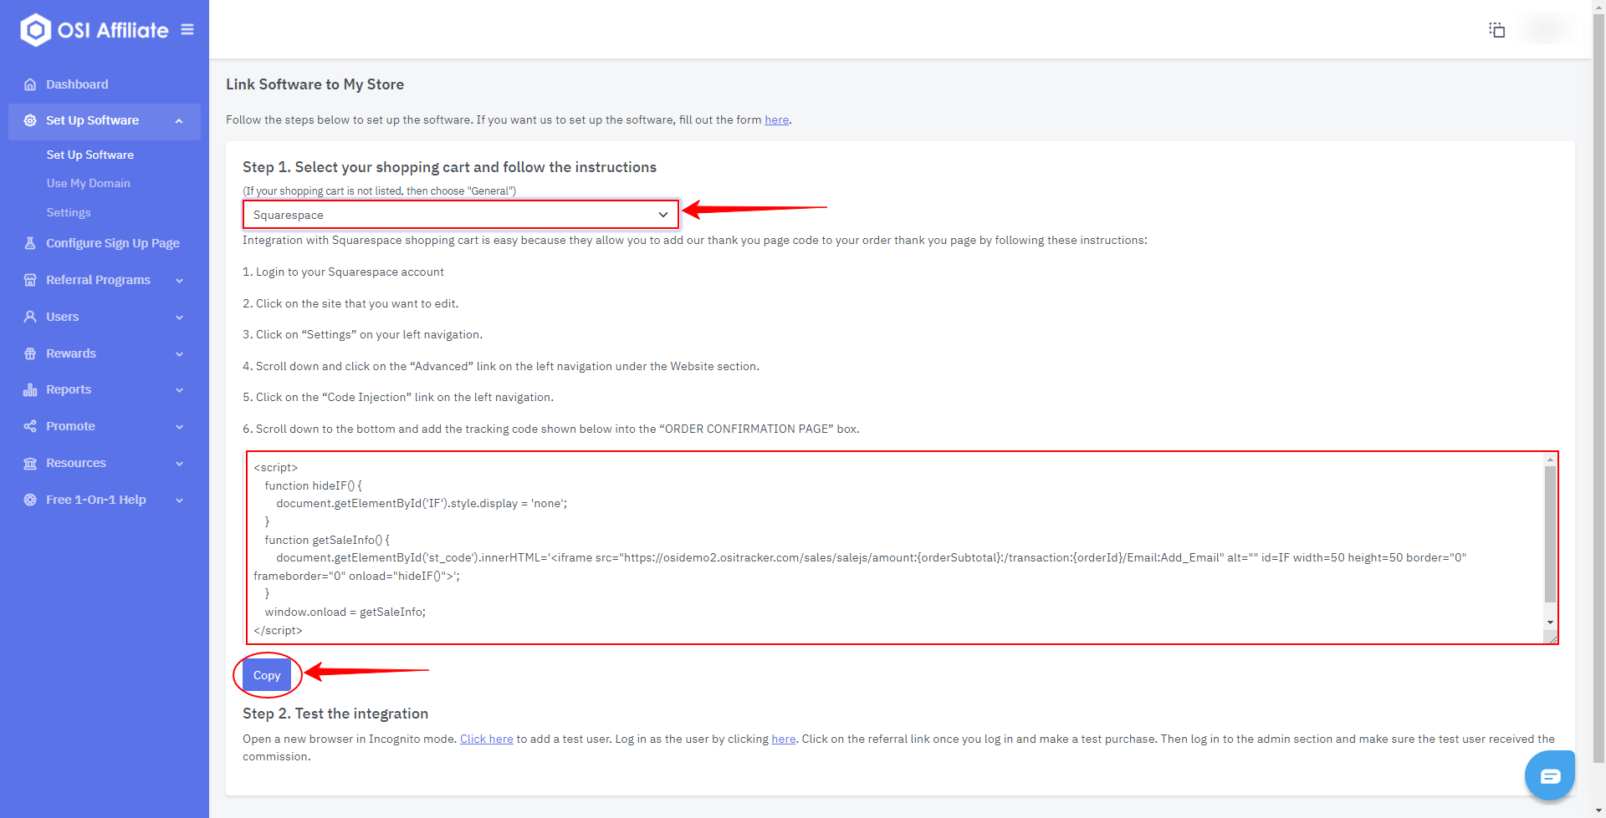
Task: Open the Squarespace shopping cart dropdown
Action: pos(461,215)
